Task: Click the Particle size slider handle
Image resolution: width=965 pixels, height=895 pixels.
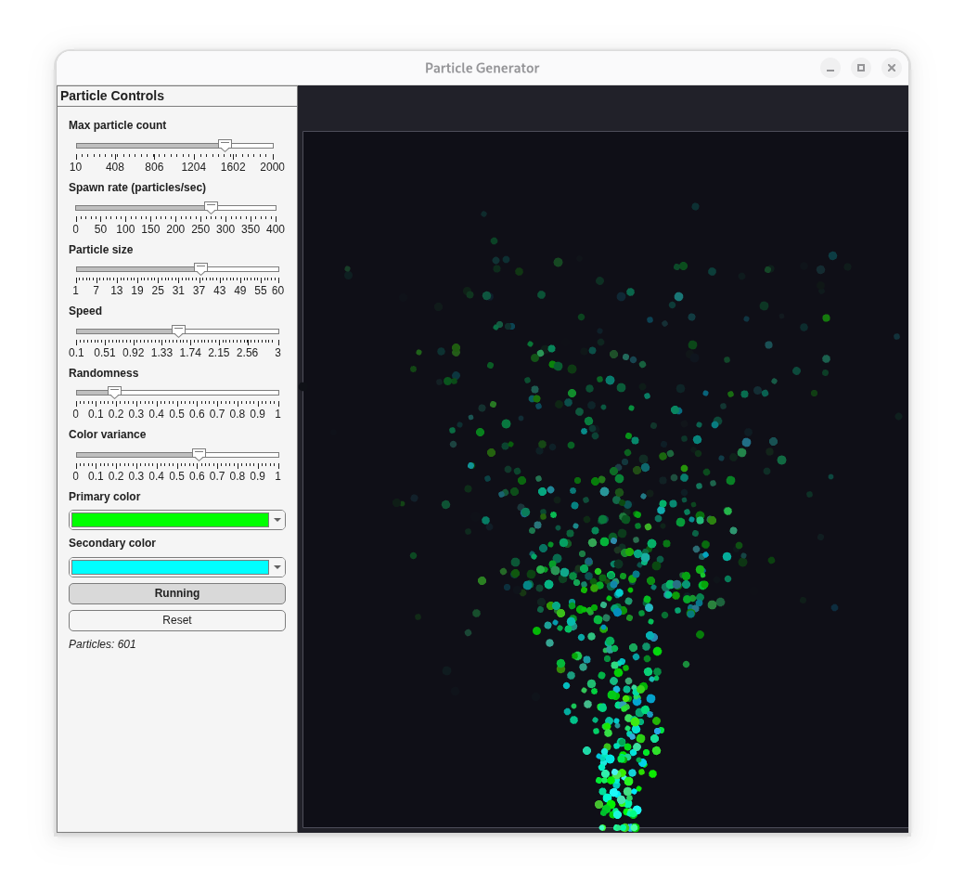Action: pos(200,269)
